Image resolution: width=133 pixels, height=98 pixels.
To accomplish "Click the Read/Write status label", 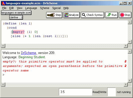I will (100, 92).
